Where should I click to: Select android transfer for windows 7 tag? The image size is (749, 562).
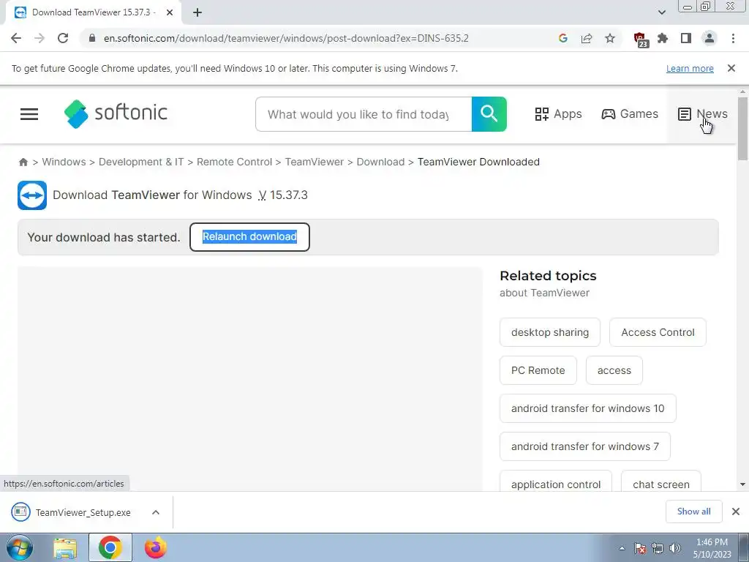pyautogui.click(x=584, y=446)
